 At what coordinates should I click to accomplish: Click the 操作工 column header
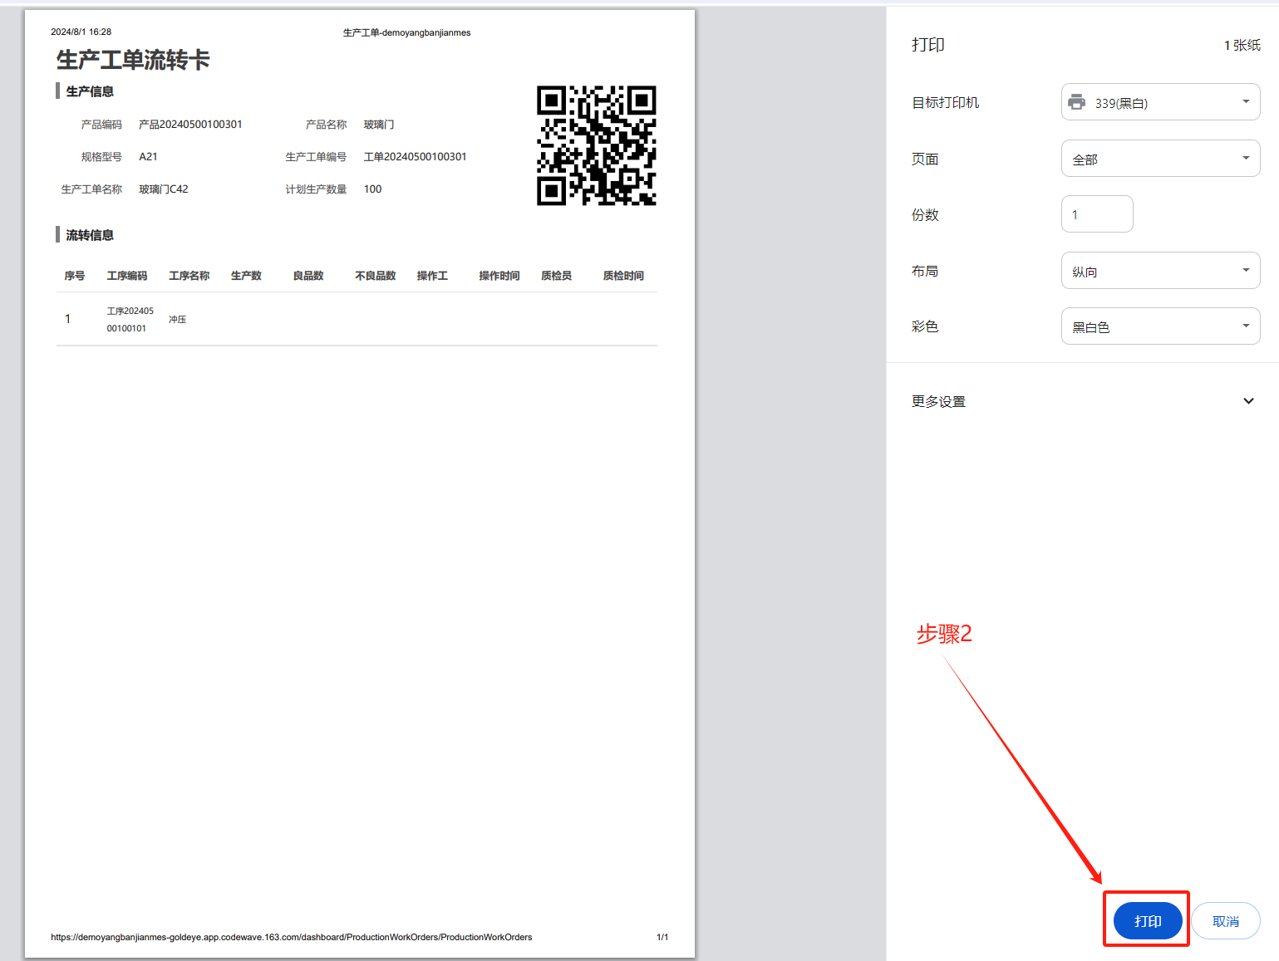point(432,276)
